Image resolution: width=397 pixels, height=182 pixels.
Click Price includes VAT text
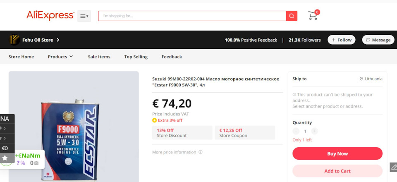click(x=171, y=114)
